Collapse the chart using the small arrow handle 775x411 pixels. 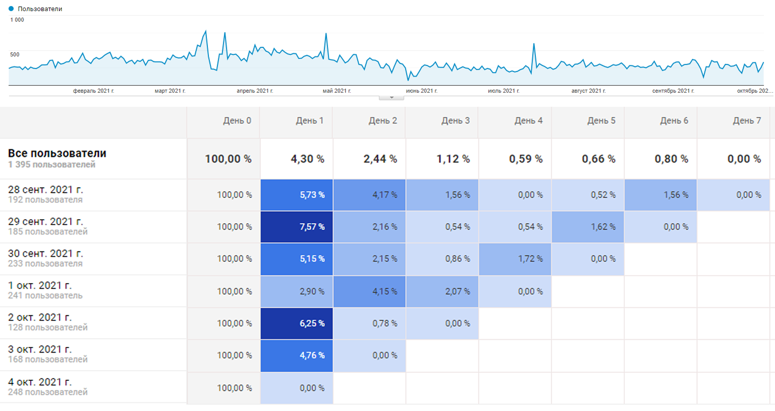pyautogui.click(x=391, y=98)
